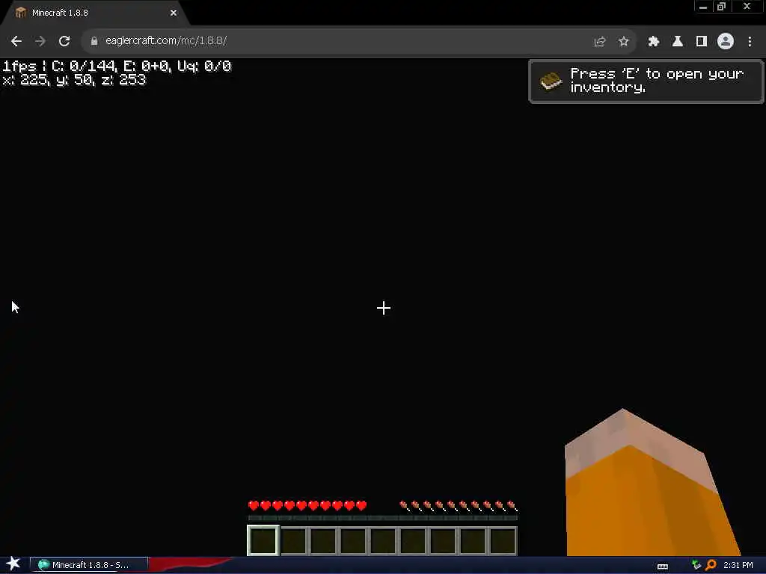Switch to Minecraft 1.8.8 taskbar item
Image resolution: width=766 pixels, height=574 pixels.
(x=88, y=565)
